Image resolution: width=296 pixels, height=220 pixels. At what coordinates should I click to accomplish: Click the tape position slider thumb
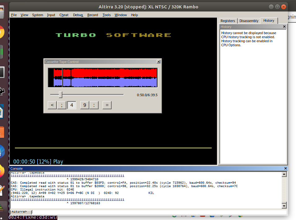pos(60,95)
